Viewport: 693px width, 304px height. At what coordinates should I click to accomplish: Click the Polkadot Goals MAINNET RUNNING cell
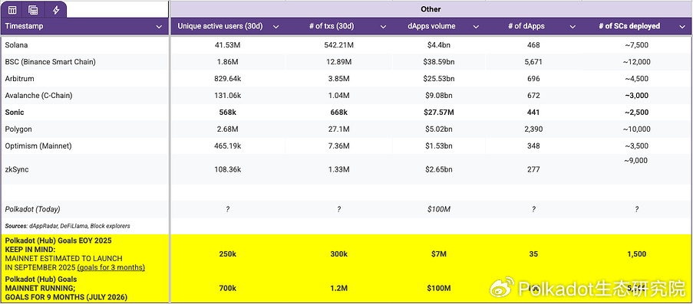[84, 288]
